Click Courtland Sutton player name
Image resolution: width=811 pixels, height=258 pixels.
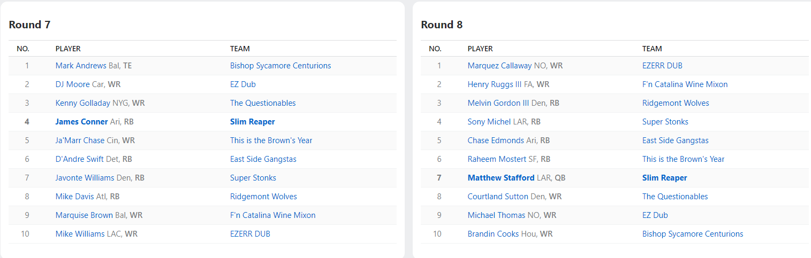pyautogui.click(x=498, y=197)
